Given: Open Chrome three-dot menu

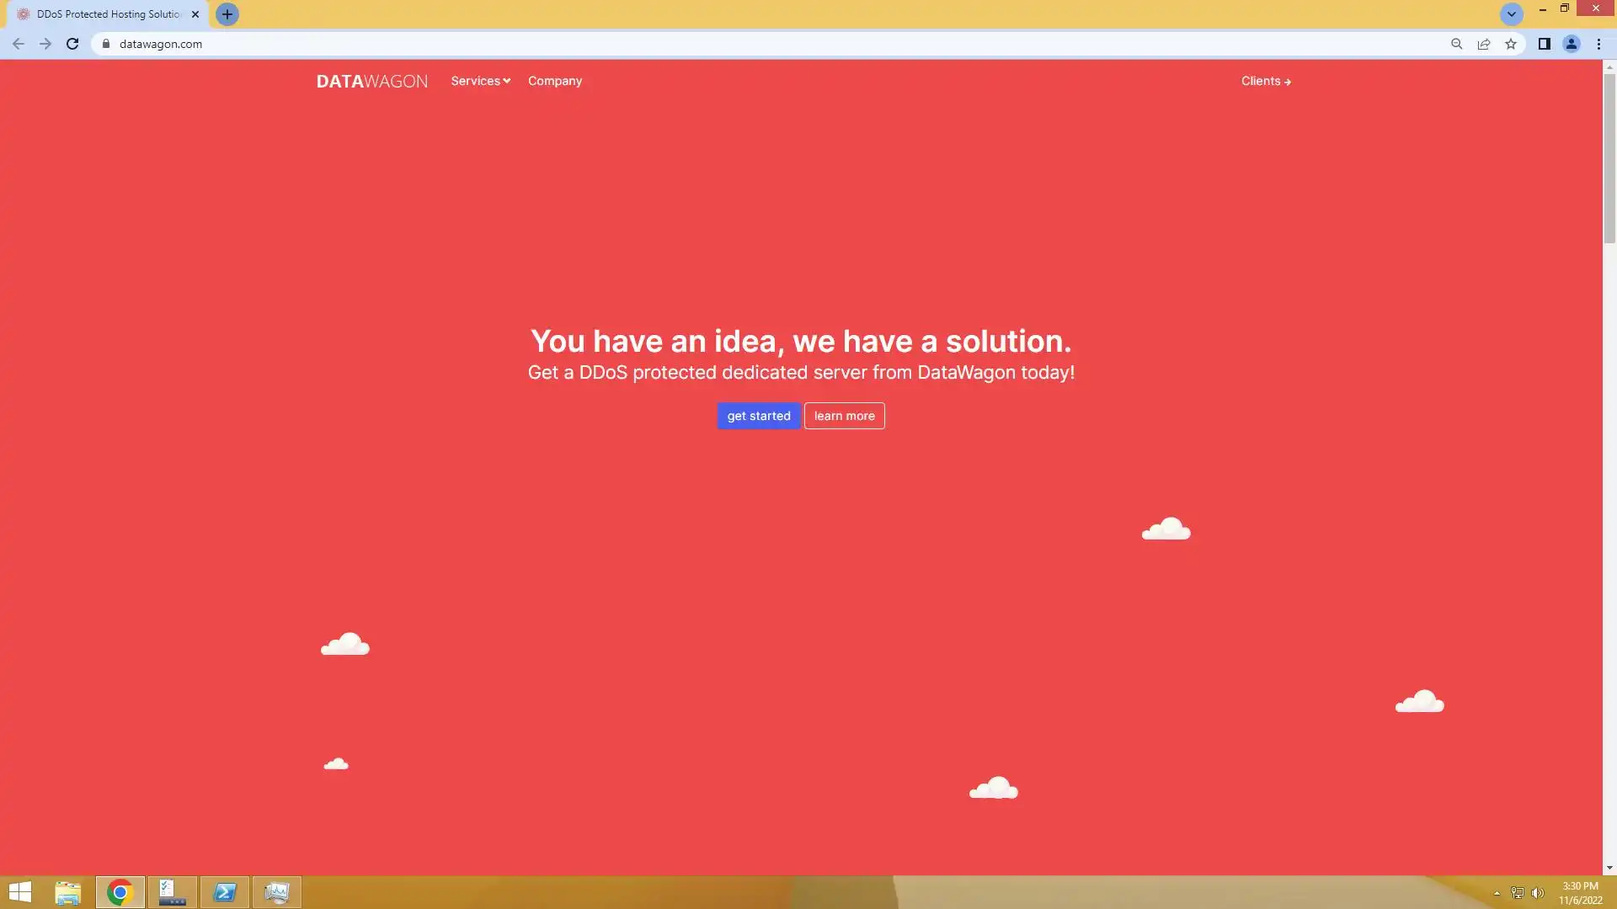Looking at the screenshot, I should pyautogui.click(x=1598, y=44).
